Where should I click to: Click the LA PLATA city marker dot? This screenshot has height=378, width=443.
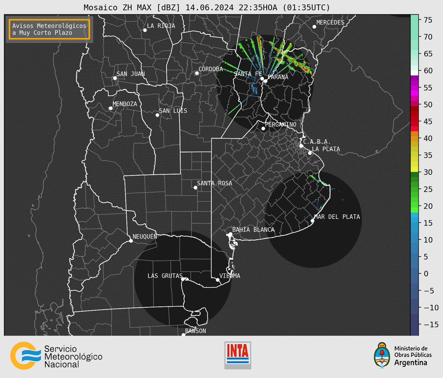point(310,153)
